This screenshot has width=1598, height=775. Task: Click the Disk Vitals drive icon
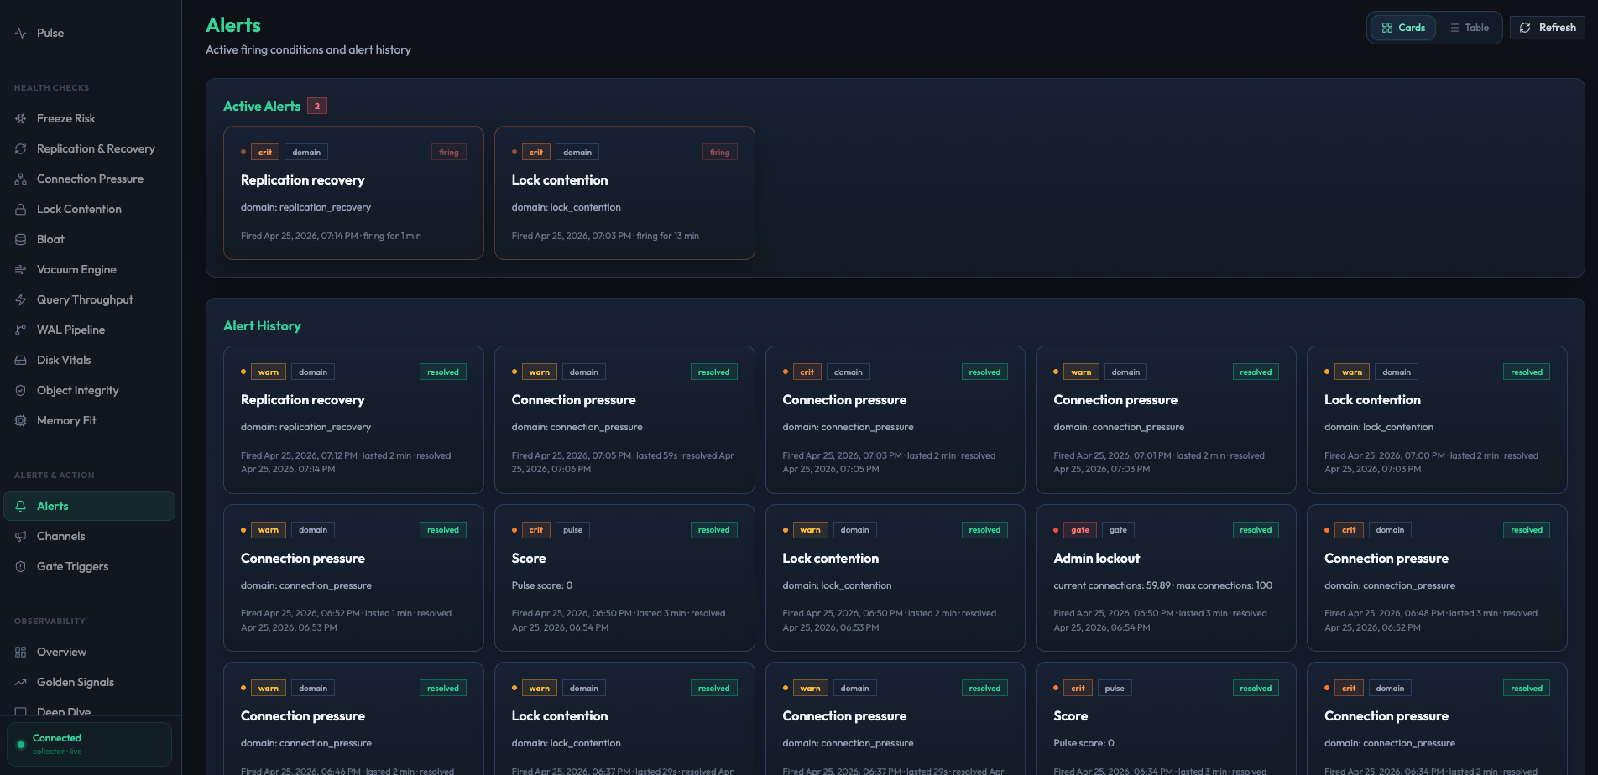(21, 360)
